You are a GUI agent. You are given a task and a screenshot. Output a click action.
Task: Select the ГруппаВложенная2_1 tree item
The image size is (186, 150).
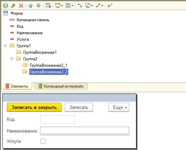click(48, 65)
